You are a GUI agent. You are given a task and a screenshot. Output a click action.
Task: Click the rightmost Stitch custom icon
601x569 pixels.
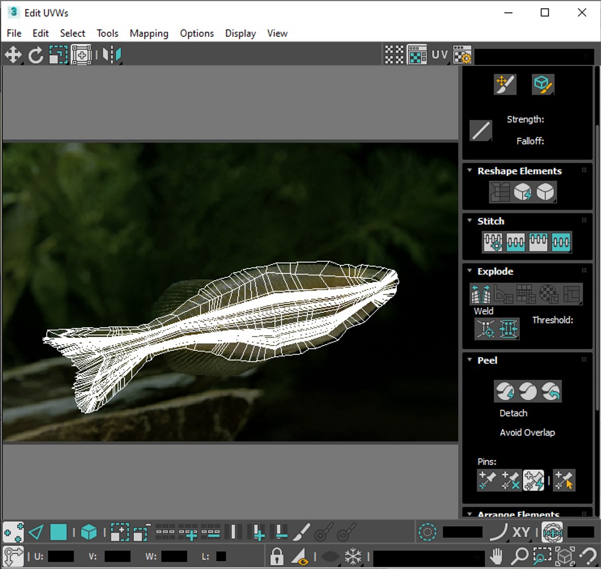561,242
